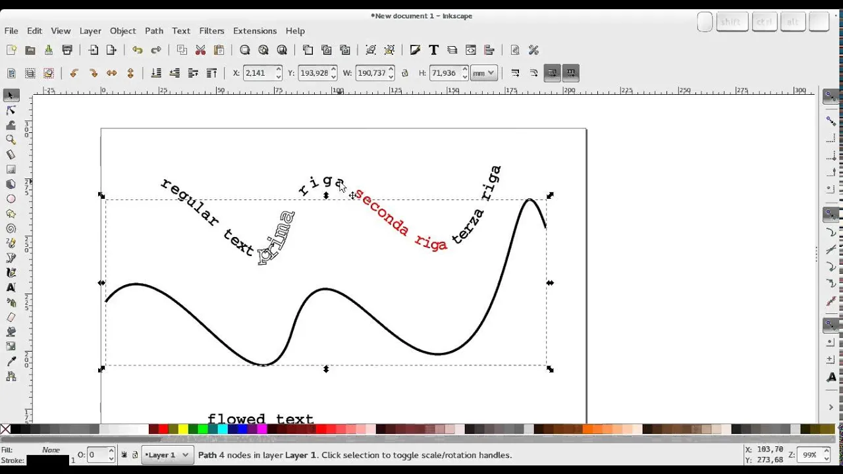843x474 pixels.
Task: Select the Gradient tool
Action: pos(11,346)
